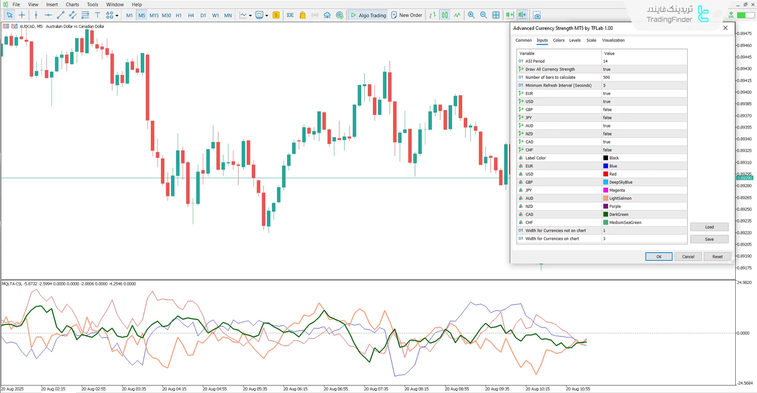Image resolution: width=757 pixels, height=393 pixels.
Task: Open the indicator list dropdown arrow
Action: pos(267,16)
